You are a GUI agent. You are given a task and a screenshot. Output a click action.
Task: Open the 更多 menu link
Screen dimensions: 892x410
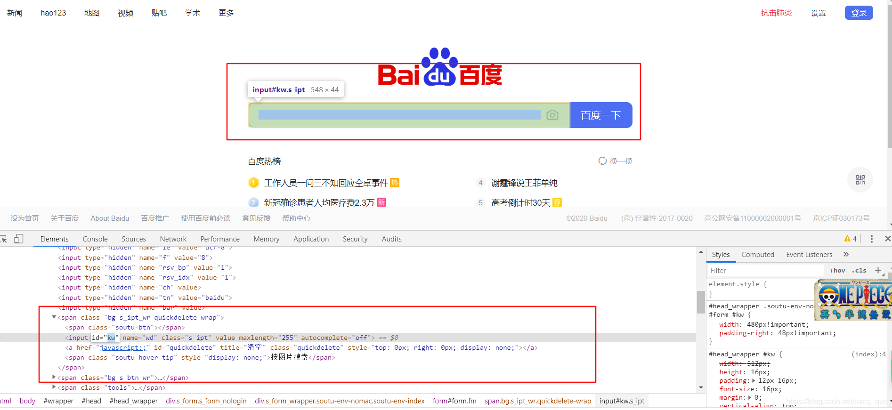click(226, 13)
